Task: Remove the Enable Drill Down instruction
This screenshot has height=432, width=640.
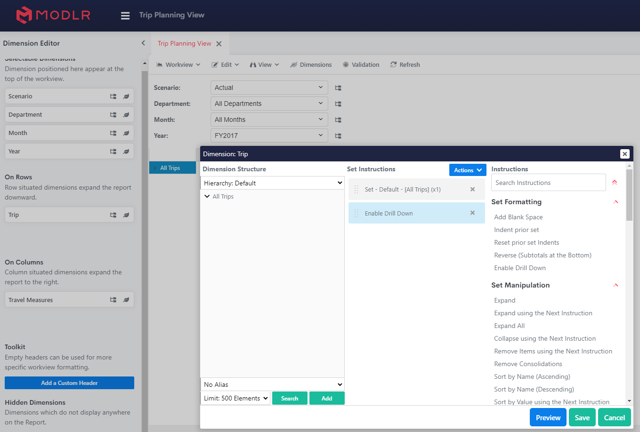Action: coord(472,213)
